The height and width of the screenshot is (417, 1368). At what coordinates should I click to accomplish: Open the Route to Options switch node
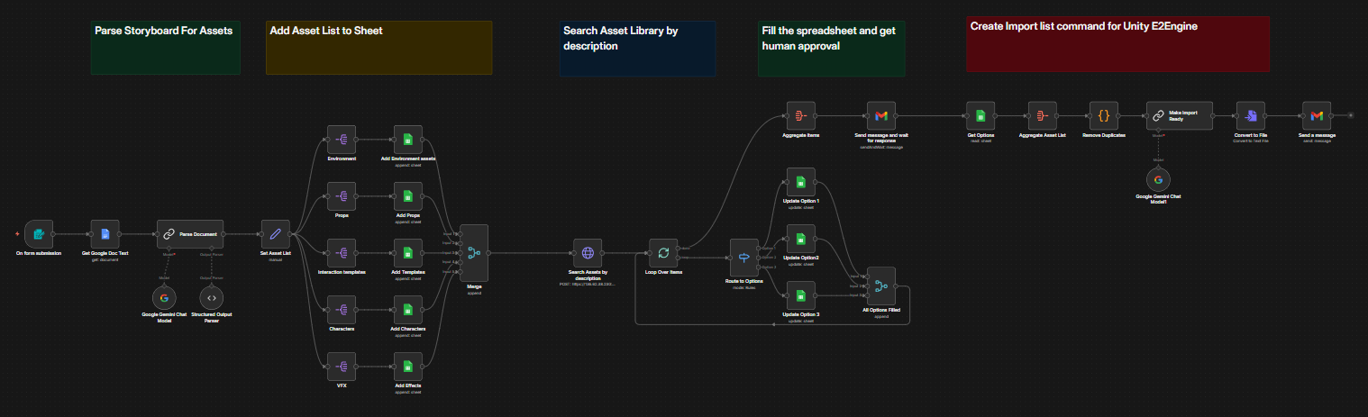point(744,257)
